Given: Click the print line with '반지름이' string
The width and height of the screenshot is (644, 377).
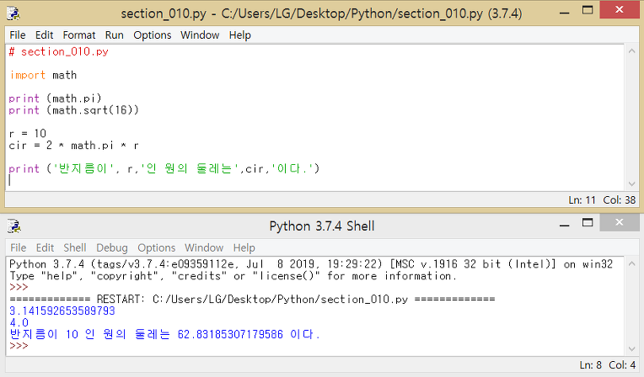Looking at the screenshot, I should pyautogui.click(x=164, y=168).
